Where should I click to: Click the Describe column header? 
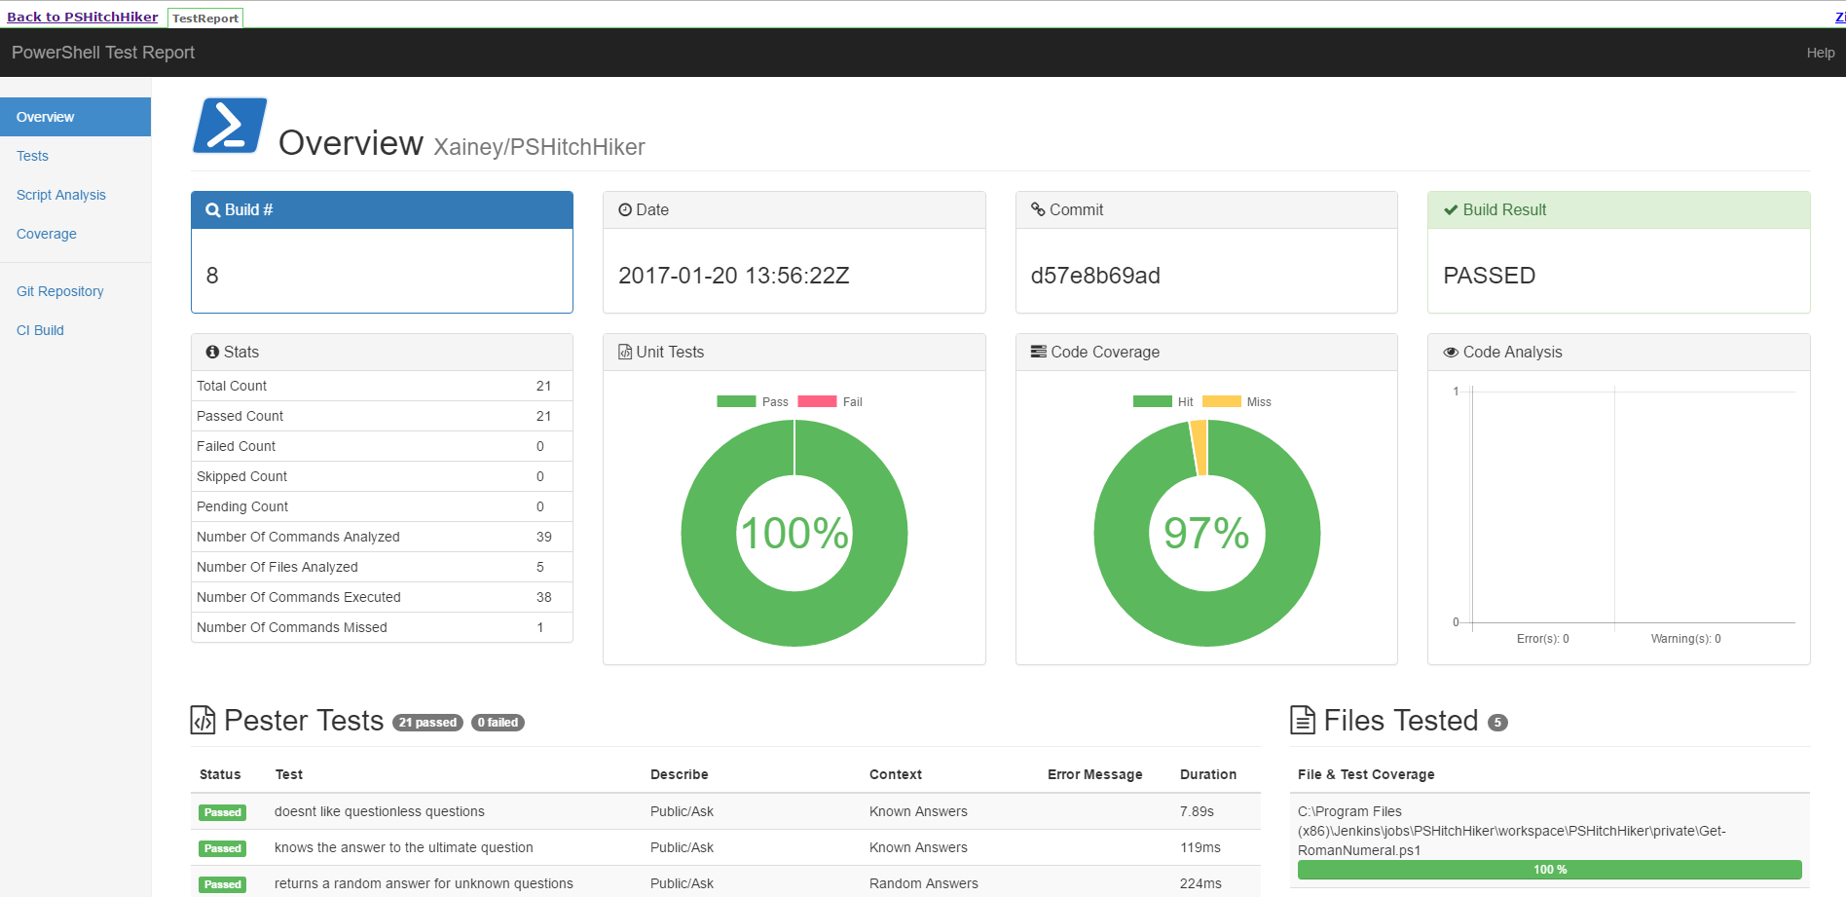point(680,774)
